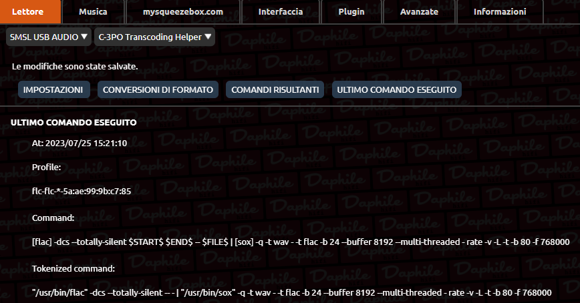Screen dimensions: 580x303
Task: View the COMANDI RISULTANTI section
Action: tap(275, 90)
